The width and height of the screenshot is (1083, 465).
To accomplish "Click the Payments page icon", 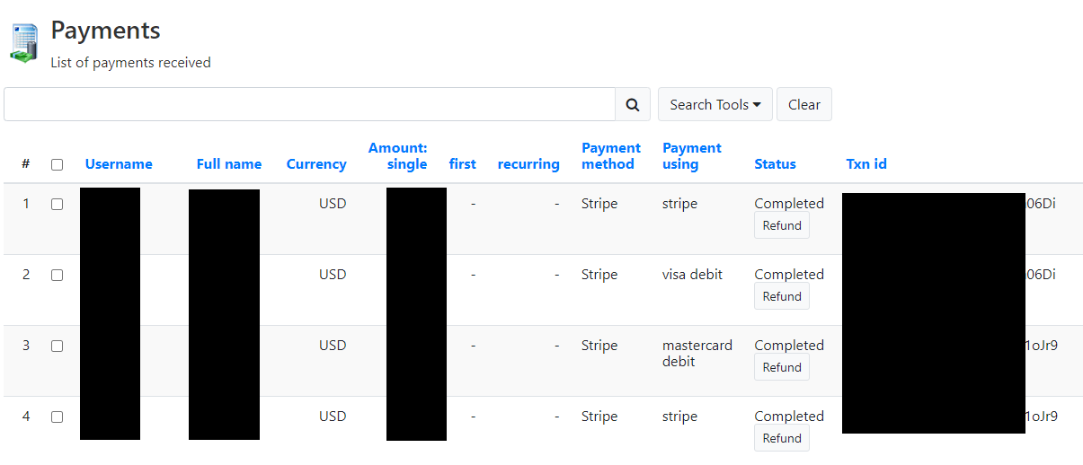I will [24, 42].
